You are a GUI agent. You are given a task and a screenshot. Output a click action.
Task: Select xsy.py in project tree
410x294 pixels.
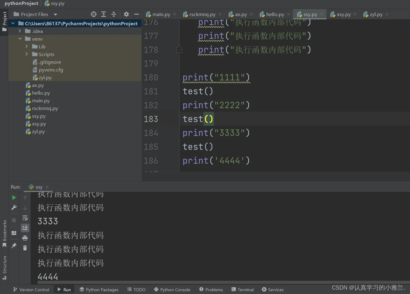pos(36,124)
